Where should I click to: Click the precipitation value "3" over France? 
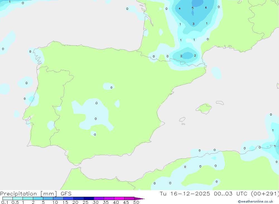(193, 24)
